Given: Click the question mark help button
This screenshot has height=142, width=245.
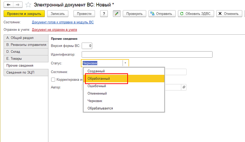Looking at the screenshot, I should tap(104, 14).
